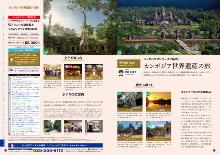Select the yellow first tag under the tour title
The width and height of the screenshot is (220, 155).
tap(14, 34)
